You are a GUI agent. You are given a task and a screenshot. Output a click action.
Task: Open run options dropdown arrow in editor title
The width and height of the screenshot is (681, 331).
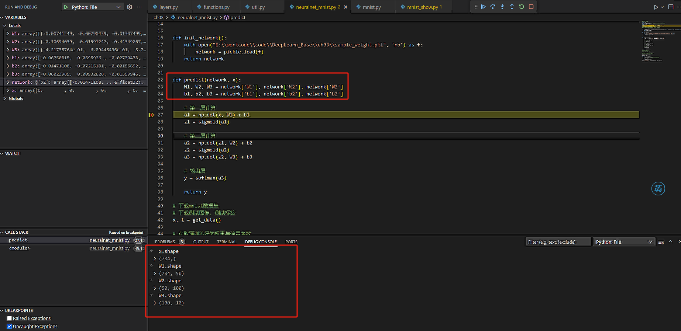click(x=662, y=7)
